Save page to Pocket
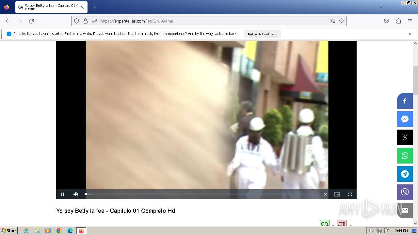 tap(387, 21)
